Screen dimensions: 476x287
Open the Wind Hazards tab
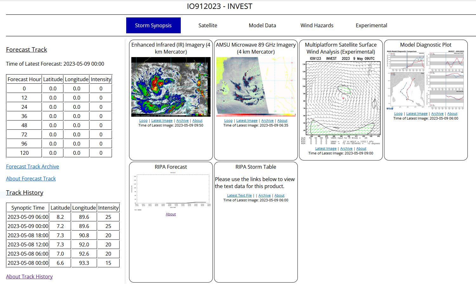pos(317,25)
